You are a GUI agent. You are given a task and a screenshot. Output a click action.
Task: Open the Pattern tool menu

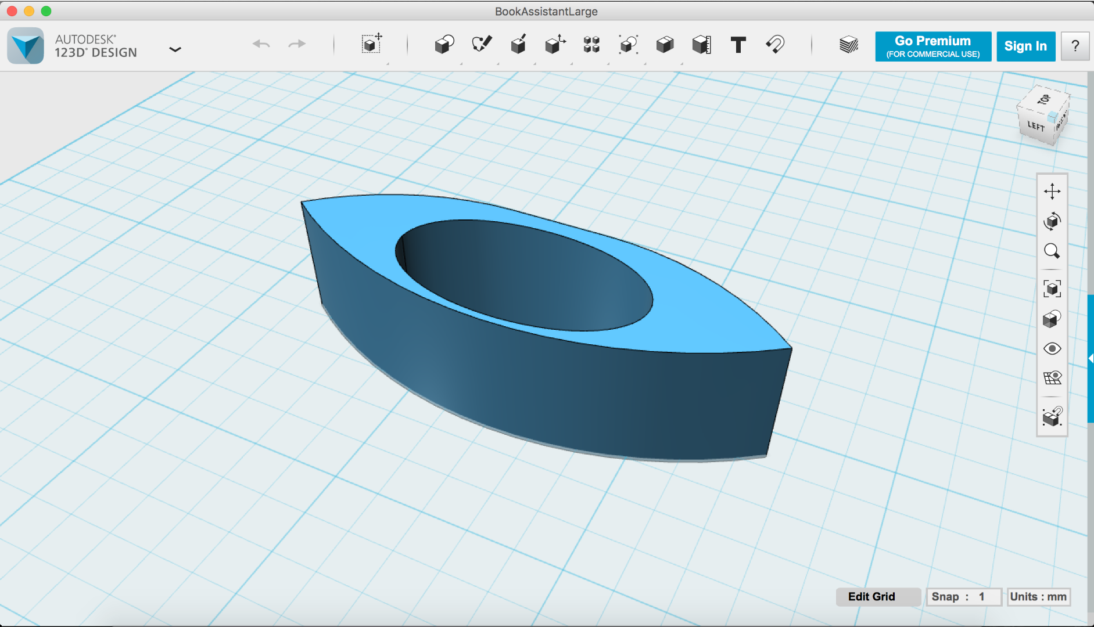pyautogui.click(x=591, y=45)
